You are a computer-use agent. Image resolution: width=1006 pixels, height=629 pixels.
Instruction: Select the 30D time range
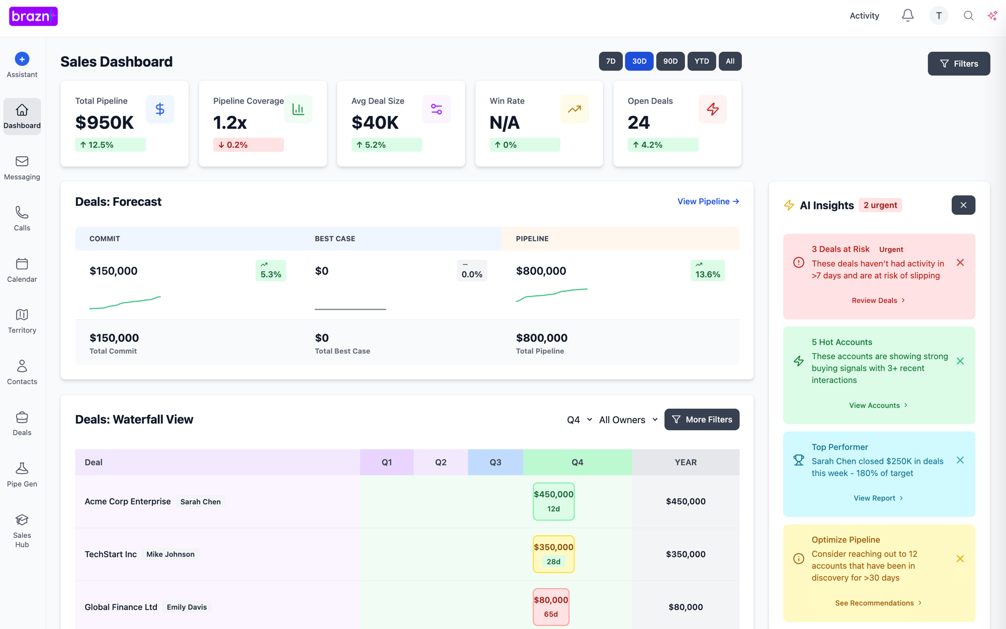click(639, 61)
